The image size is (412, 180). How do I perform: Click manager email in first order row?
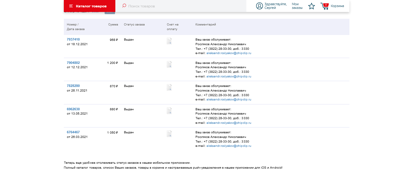[229, 53]
